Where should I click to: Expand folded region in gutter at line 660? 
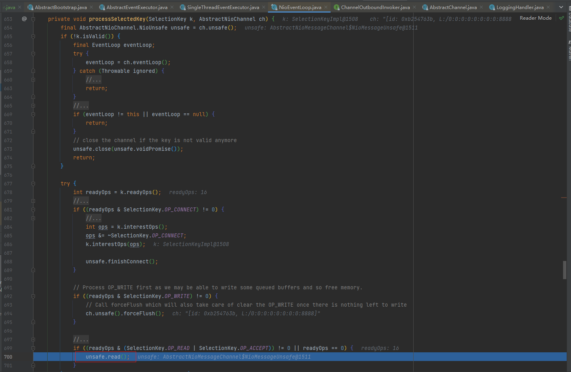pyautogui.click(x=33, y=80)
